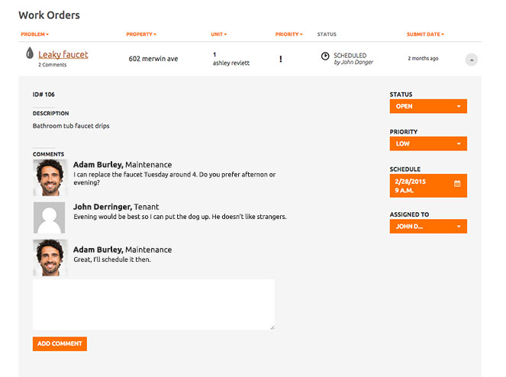The image size is (506, 377).
Task: Click the water drop icon beside Leaky faucet
Action: 30,53
